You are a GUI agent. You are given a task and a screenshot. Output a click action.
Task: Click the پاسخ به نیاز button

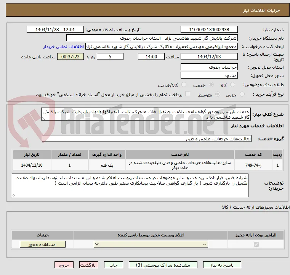222,265
